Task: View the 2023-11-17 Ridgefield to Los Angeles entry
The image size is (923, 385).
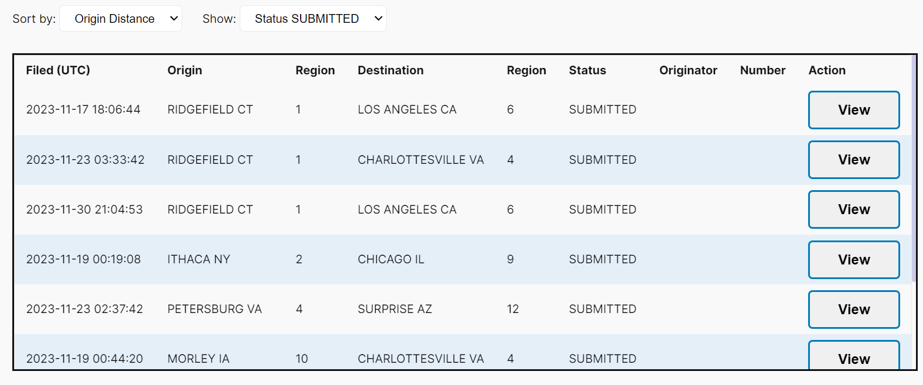Action: (x=853, y=110)
